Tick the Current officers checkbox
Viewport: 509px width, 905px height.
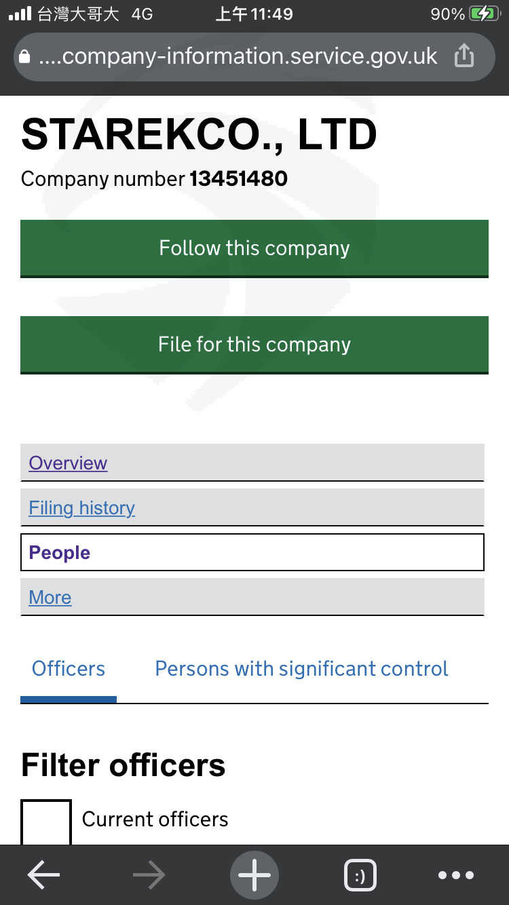click(46, 822)
